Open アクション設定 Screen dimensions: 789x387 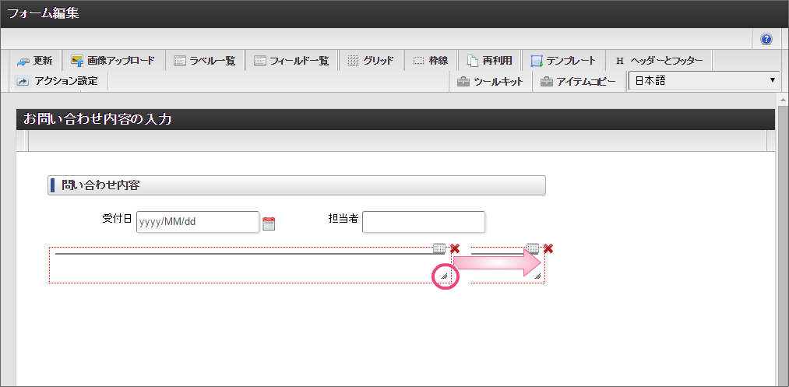(56, 81)
